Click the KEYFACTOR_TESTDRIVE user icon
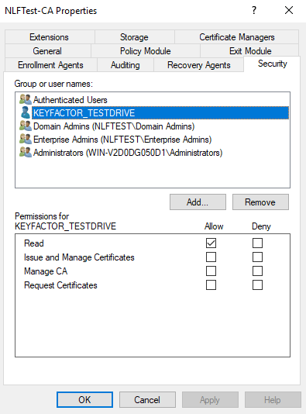 (26, 112)
